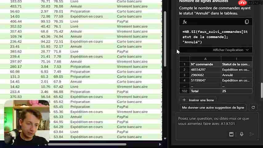
Task: Click cell with value 69.05
Action: pyautogui.click(x=59, y=76)
